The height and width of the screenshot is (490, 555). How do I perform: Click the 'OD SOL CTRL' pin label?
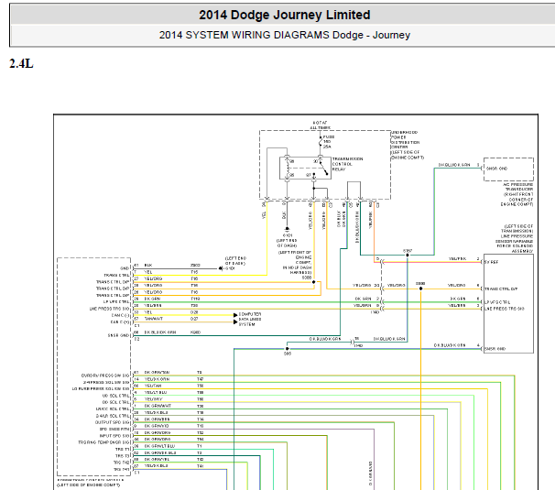pyautogui.click(x=116, y=402)
